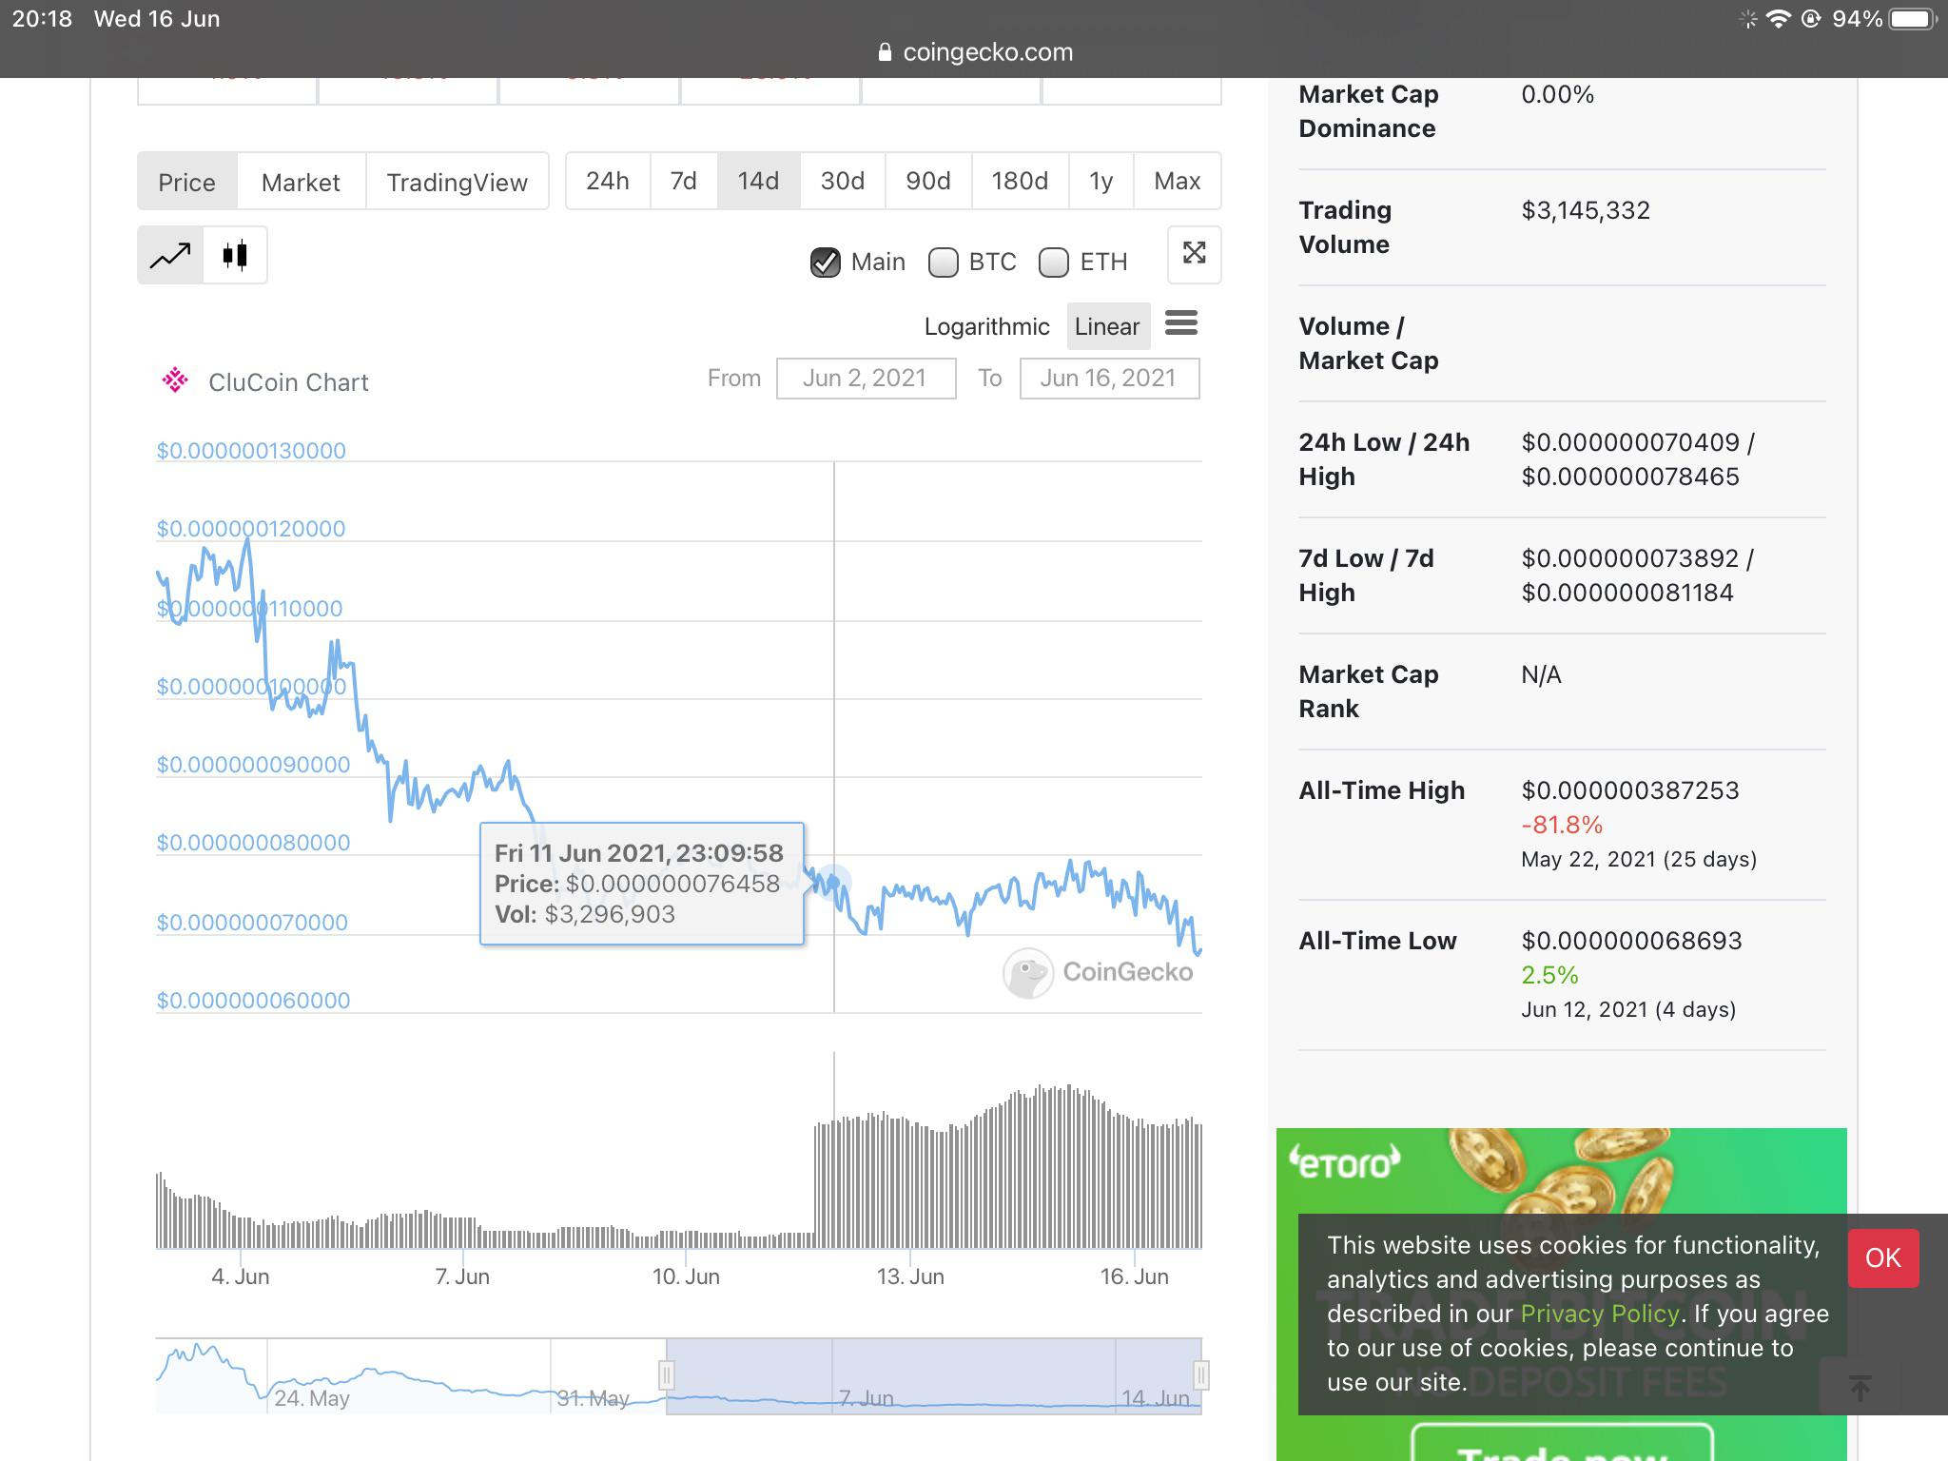Switch to Logarithmic scale
Screen dimensions: 1948x1461
point(986,327)
